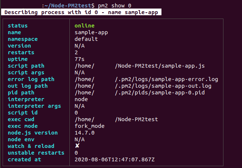Viewport: 242px width, 168px height.
Task: Click the sample-app-out.log path
Action: coord(143,86)
